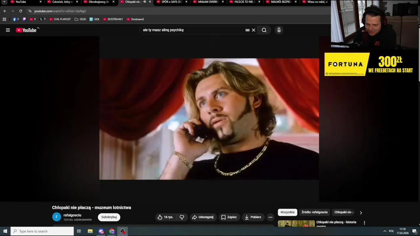
Task: Open Chłopaki nie płaczą - historia suggested title
Action: [x=336, y=224]
